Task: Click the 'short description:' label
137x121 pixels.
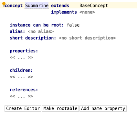Action: [x=33, y=38]
